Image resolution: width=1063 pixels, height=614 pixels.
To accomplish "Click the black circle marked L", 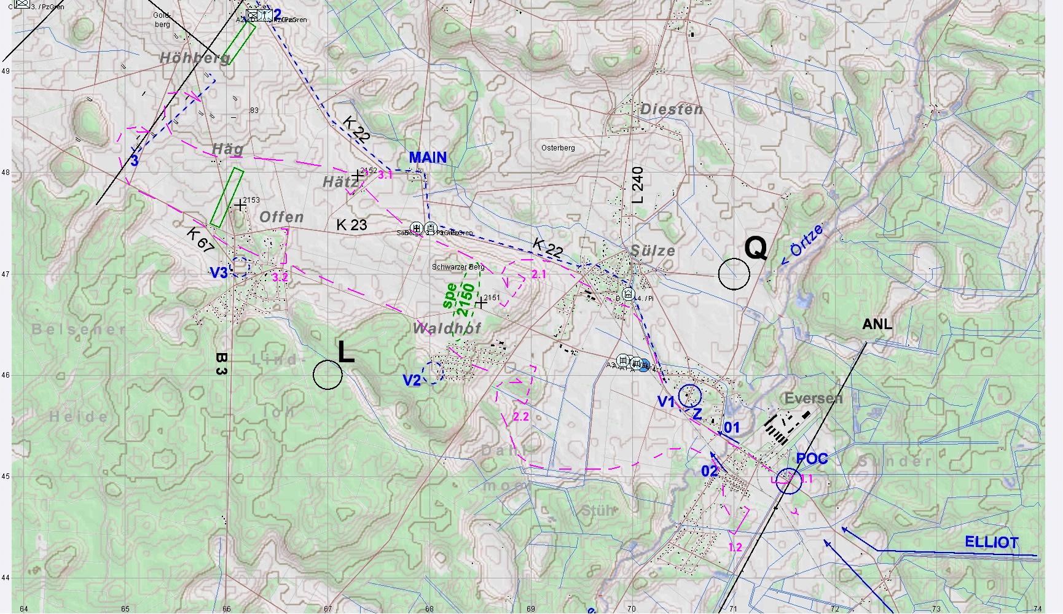I will click(328, 375).
